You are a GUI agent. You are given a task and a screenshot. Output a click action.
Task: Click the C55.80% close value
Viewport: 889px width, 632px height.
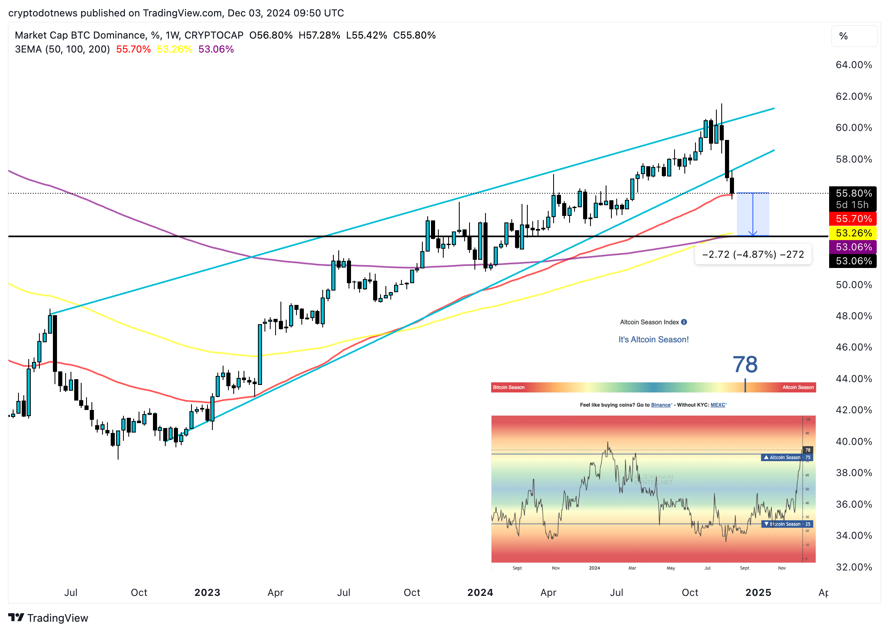pos(415,35)
